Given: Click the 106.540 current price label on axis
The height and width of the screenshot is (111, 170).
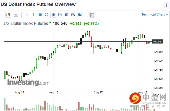Looking at the screenshot, I should point(158,42).
